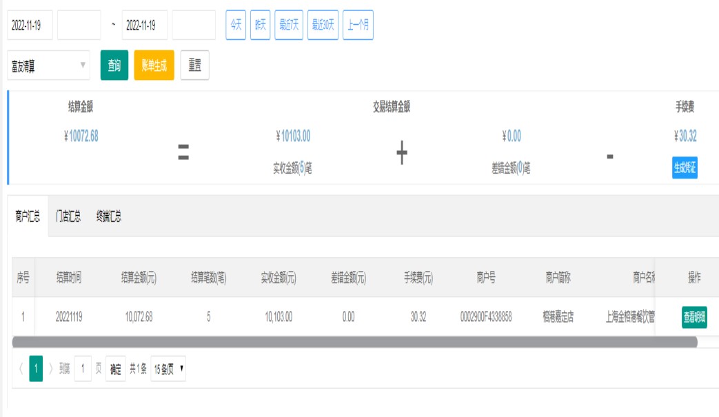Click the start date field
Image resolution: width=719 pixels, height=417 pixels.
pyautogui.click(x=30, y=25)
